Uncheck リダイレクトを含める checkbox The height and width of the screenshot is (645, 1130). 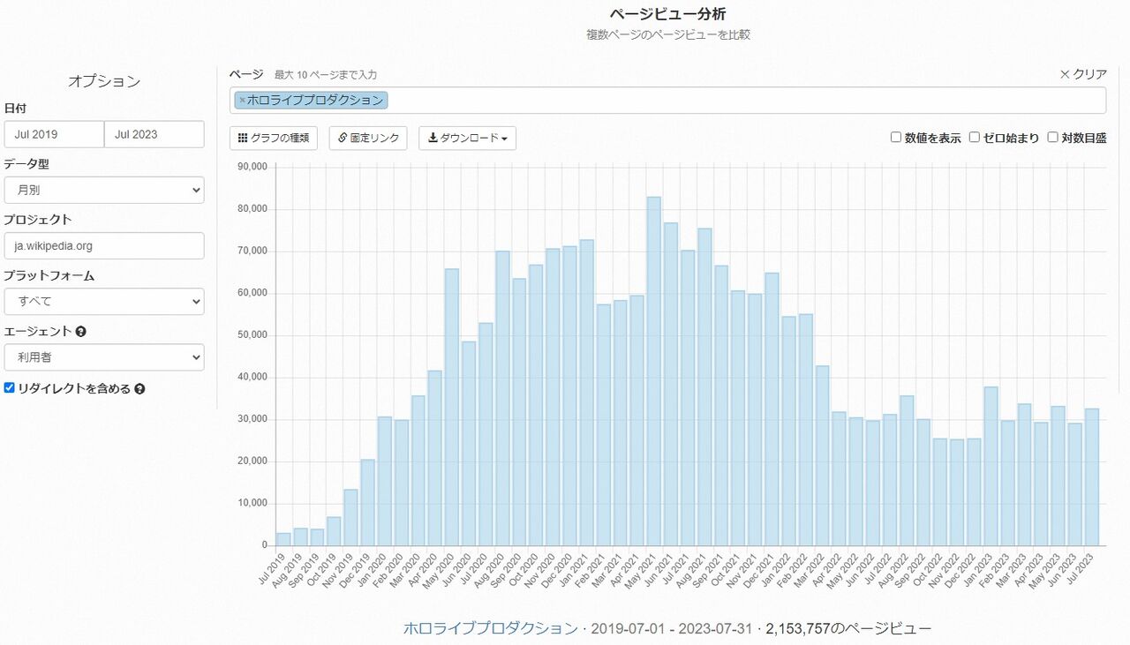[10, 388]
